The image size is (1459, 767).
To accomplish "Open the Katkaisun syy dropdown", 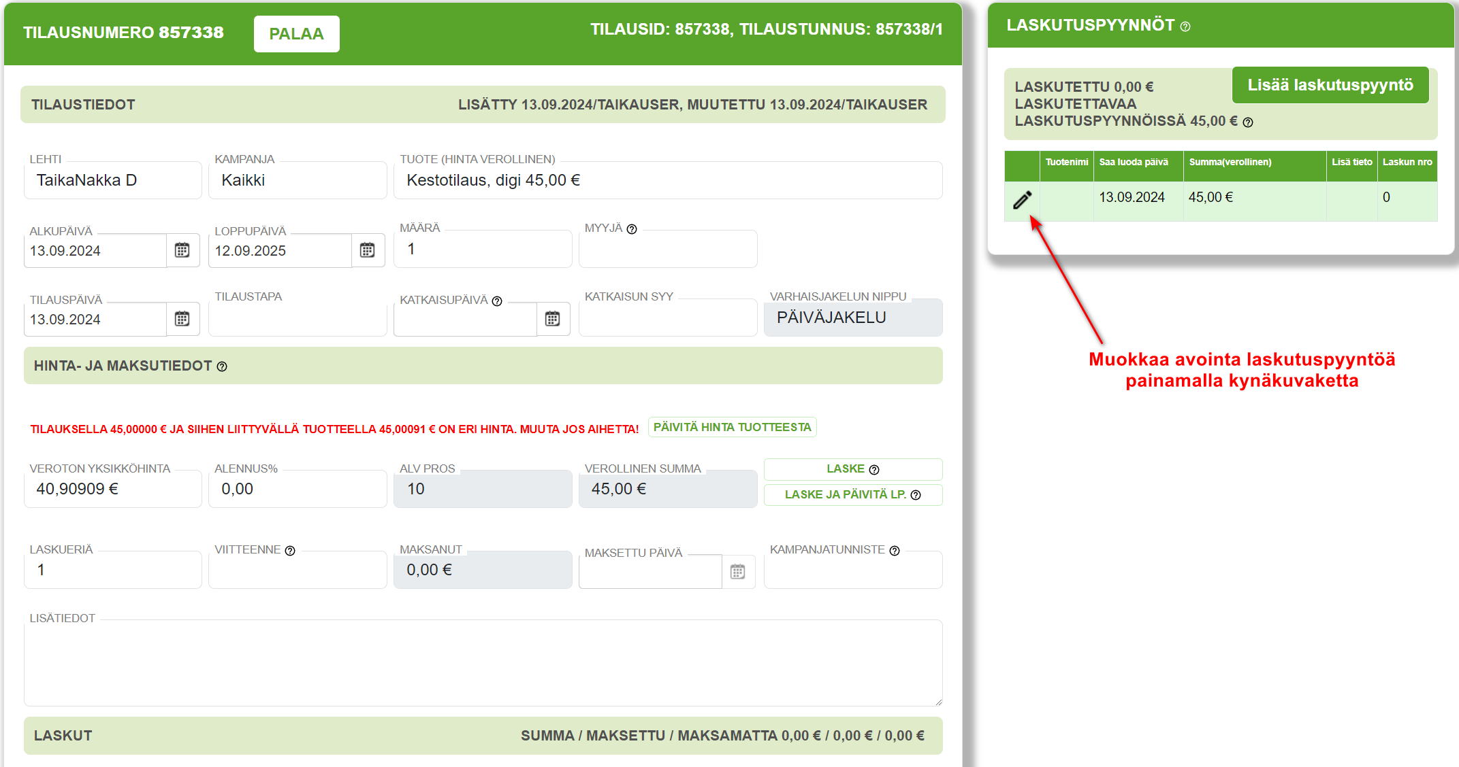I will pyautogui.click(x=668, y=319).
